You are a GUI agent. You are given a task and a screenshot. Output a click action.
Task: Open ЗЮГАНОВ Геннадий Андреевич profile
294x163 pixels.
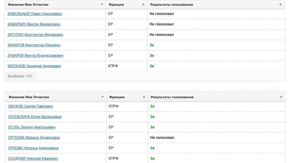tap(34, 66)
